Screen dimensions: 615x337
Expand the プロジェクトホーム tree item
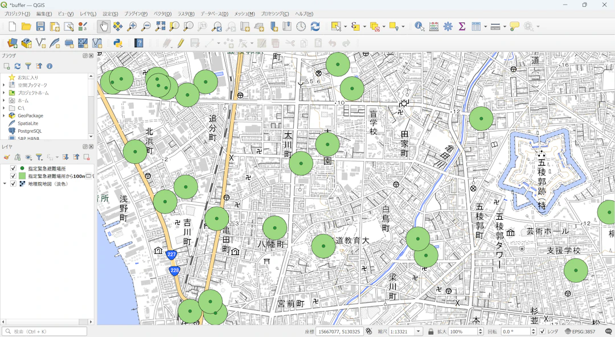[4, 93]
